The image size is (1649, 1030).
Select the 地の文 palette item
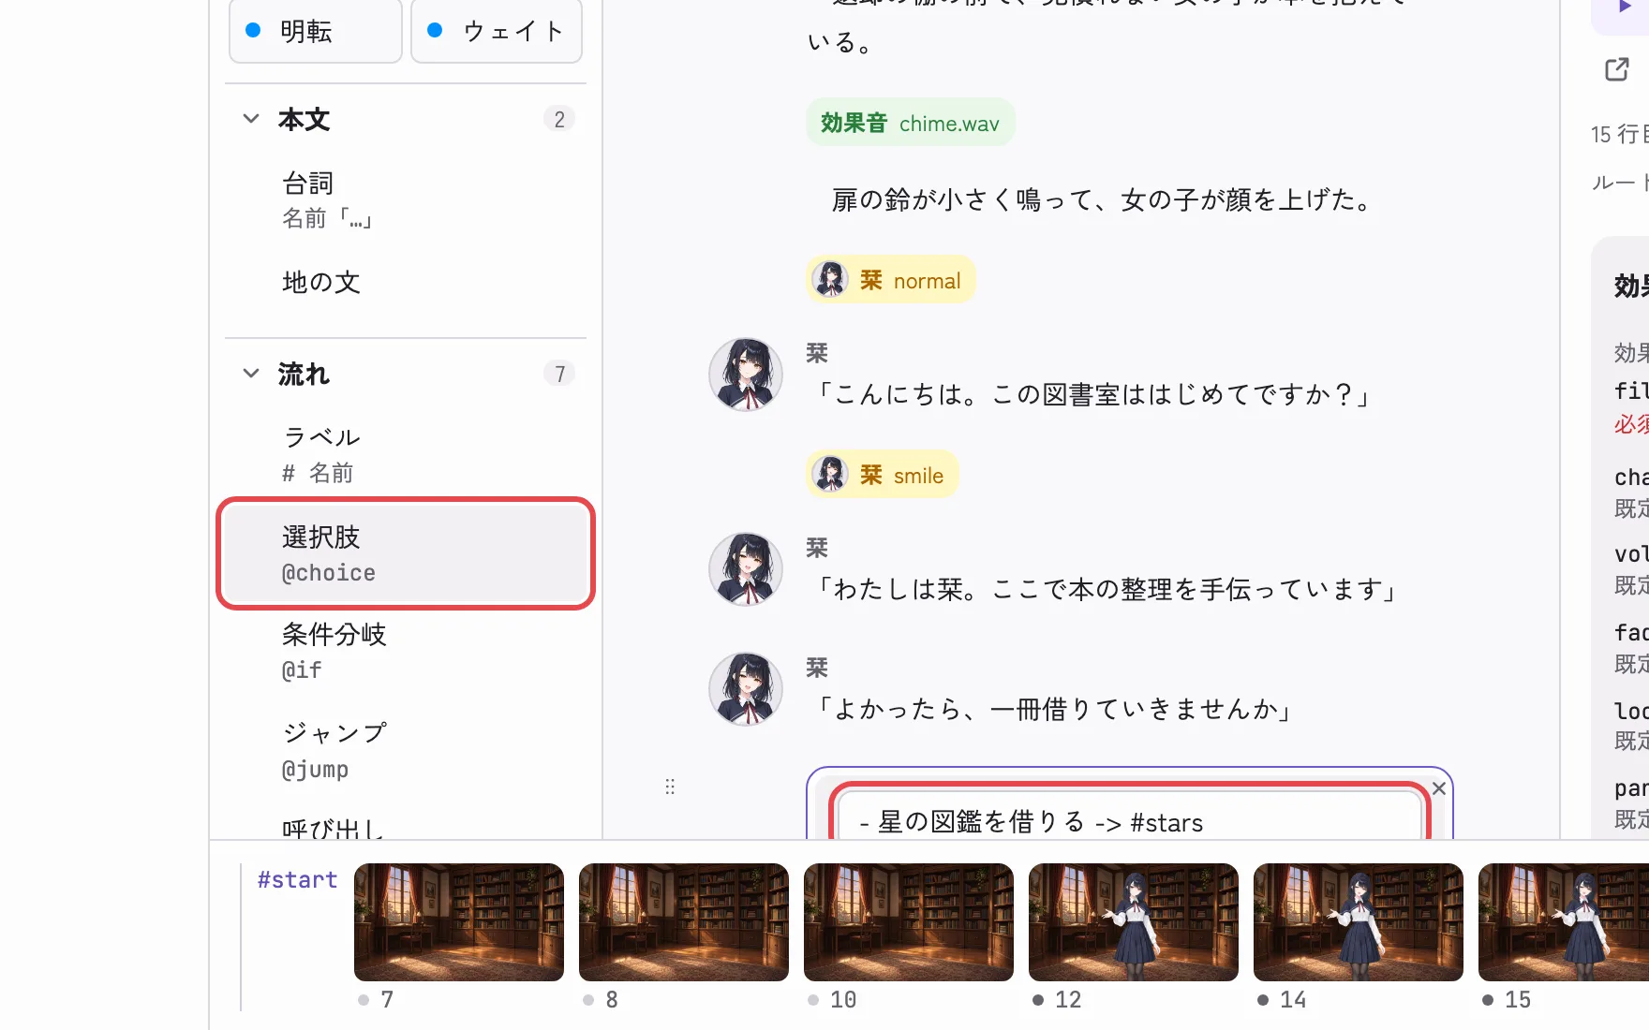coord(406,282)
